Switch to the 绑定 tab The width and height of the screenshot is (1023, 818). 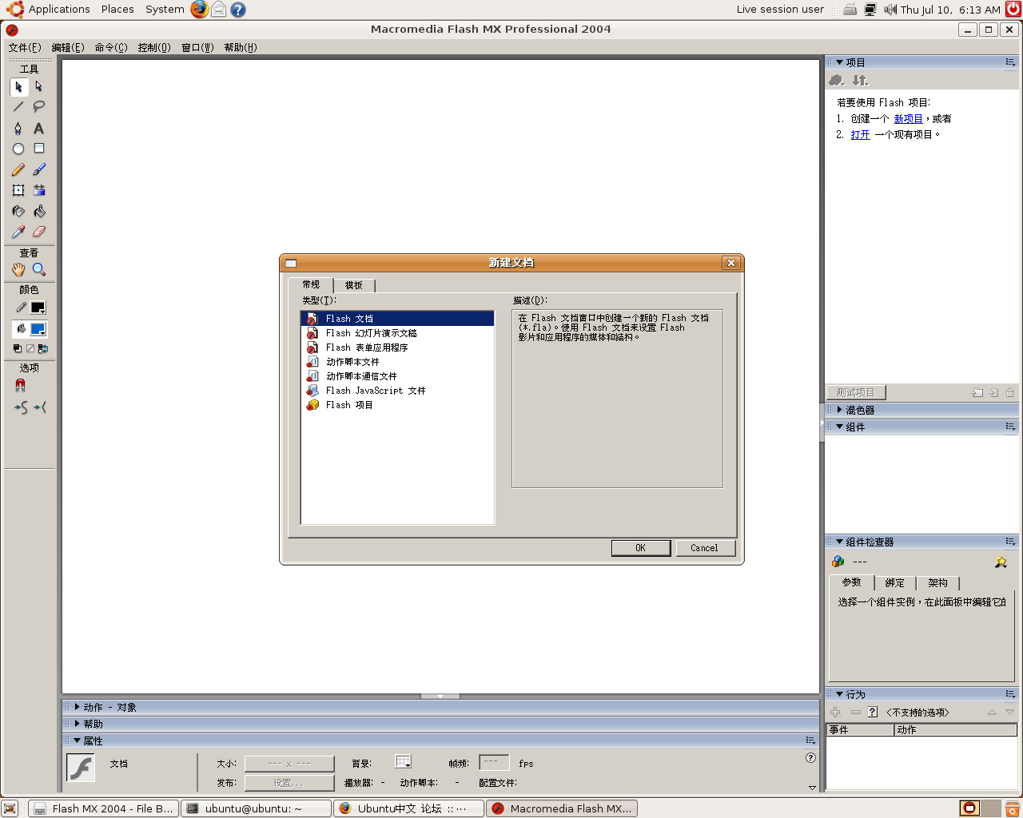tap(895, 583)
